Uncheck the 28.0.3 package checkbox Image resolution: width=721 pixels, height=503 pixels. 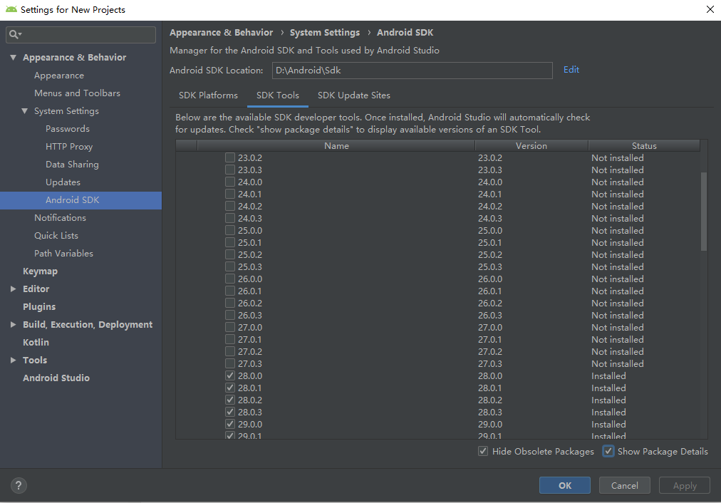(x=230, y=412)
